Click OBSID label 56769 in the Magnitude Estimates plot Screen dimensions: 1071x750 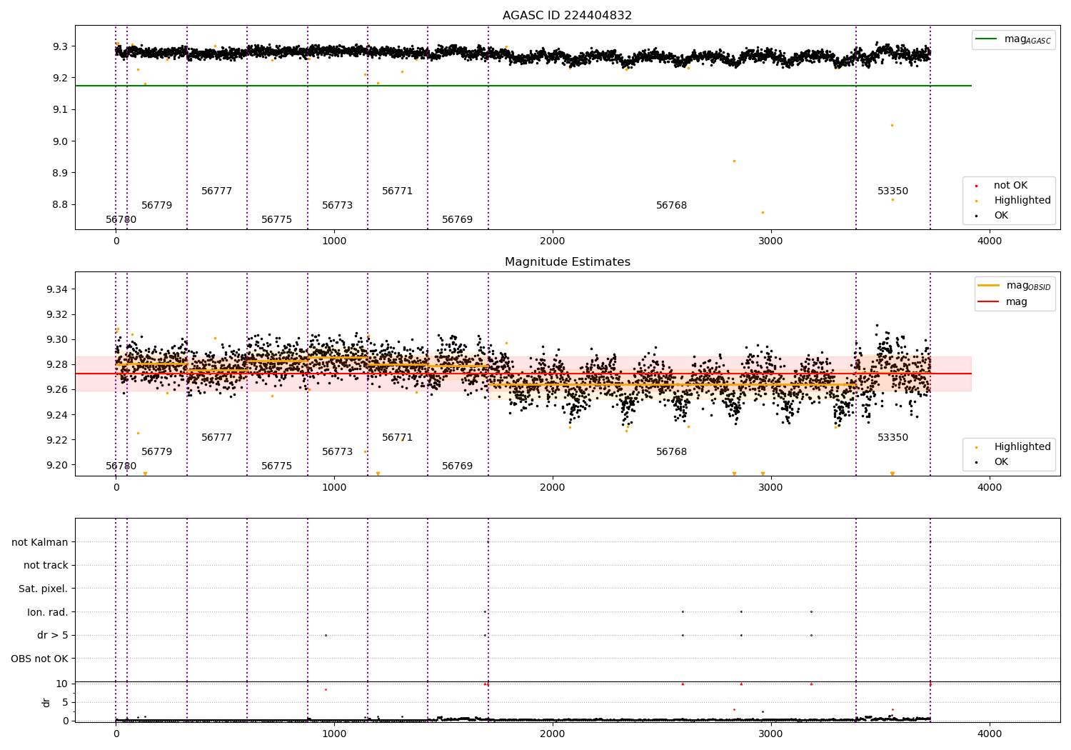(457, 466)
